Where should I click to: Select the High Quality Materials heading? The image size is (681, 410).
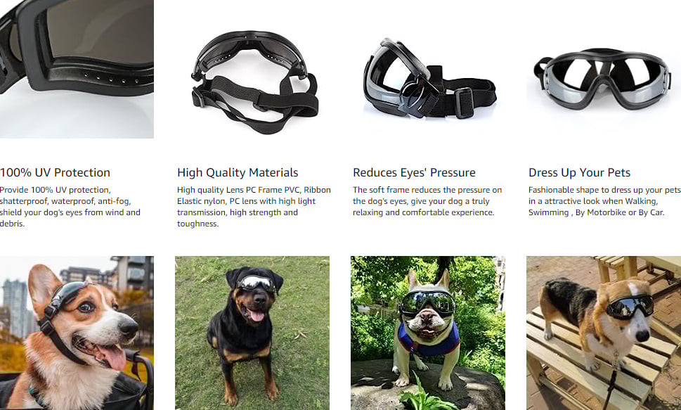tap(238, 172)
